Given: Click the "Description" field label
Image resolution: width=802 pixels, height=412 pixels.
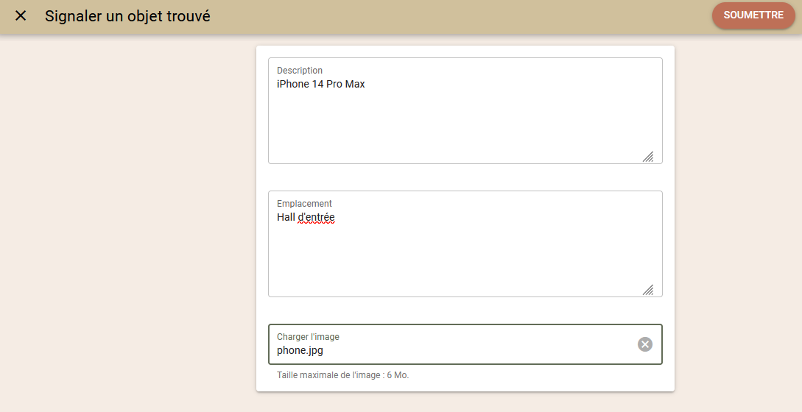Looking at the screenshot, I should coord(300,71).
